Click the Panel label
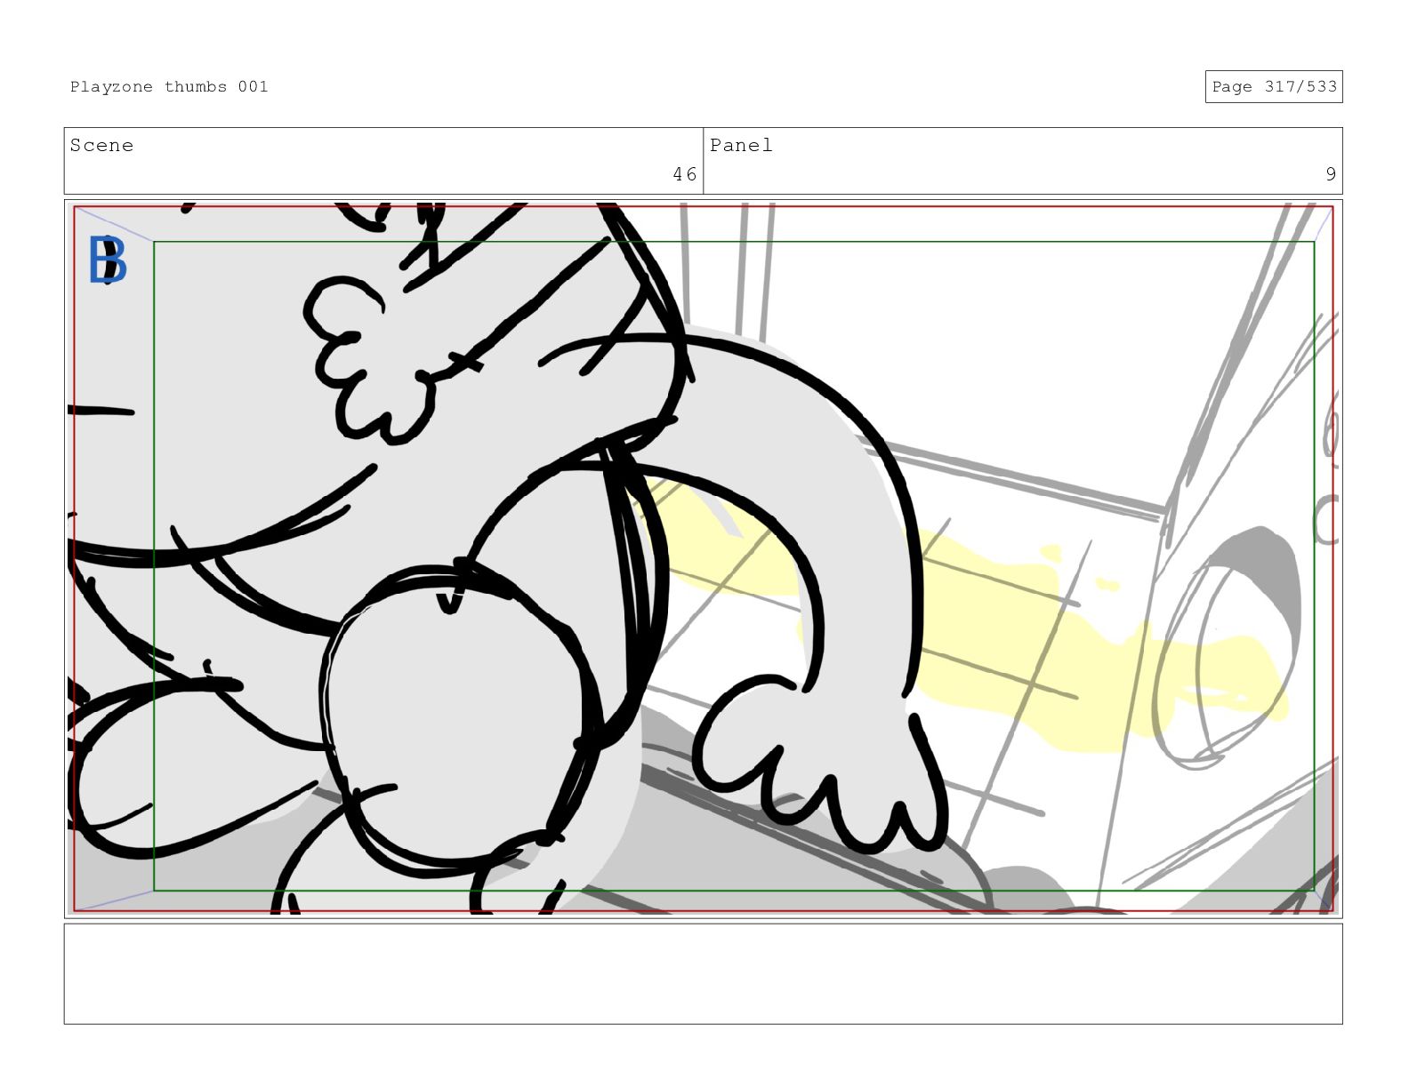Image resolution: width=1409 pixels, height=1088 pixels. [x=741, y=146]
